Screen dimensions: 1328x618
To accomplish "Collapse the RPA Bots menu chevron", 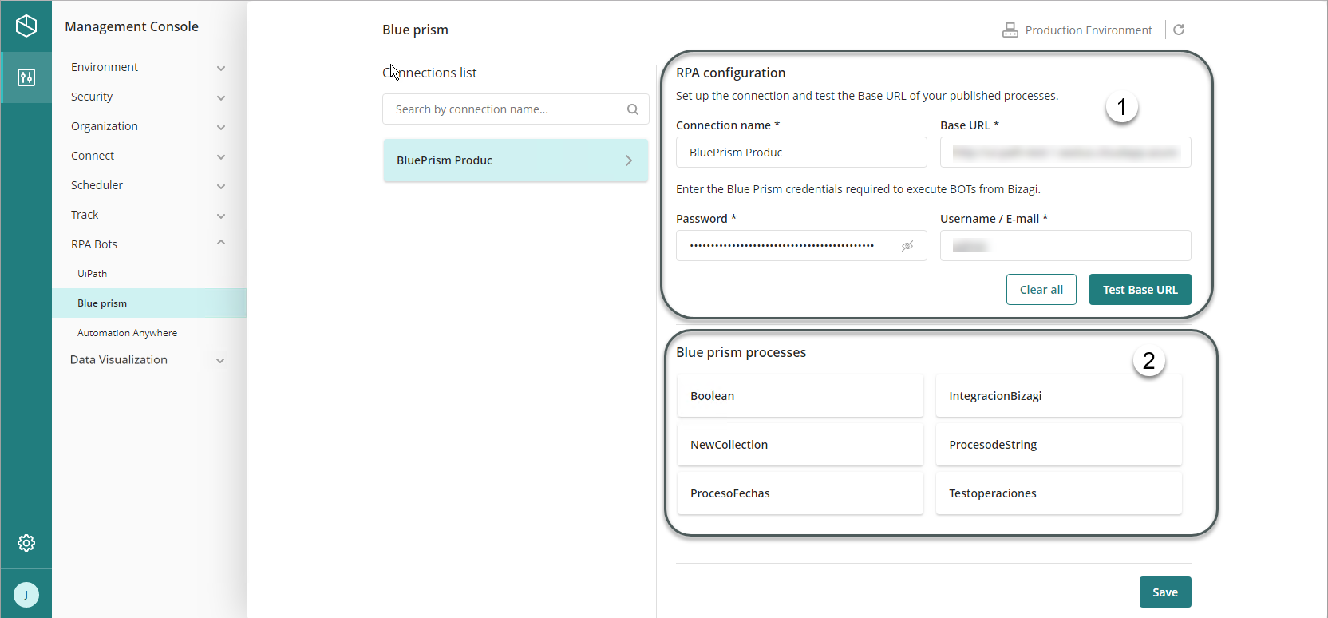I will (221, 243).
